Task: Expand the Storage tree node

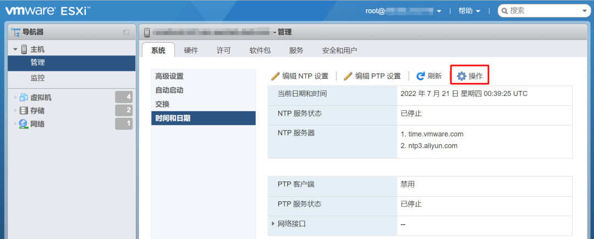Action: coord(15,111)
